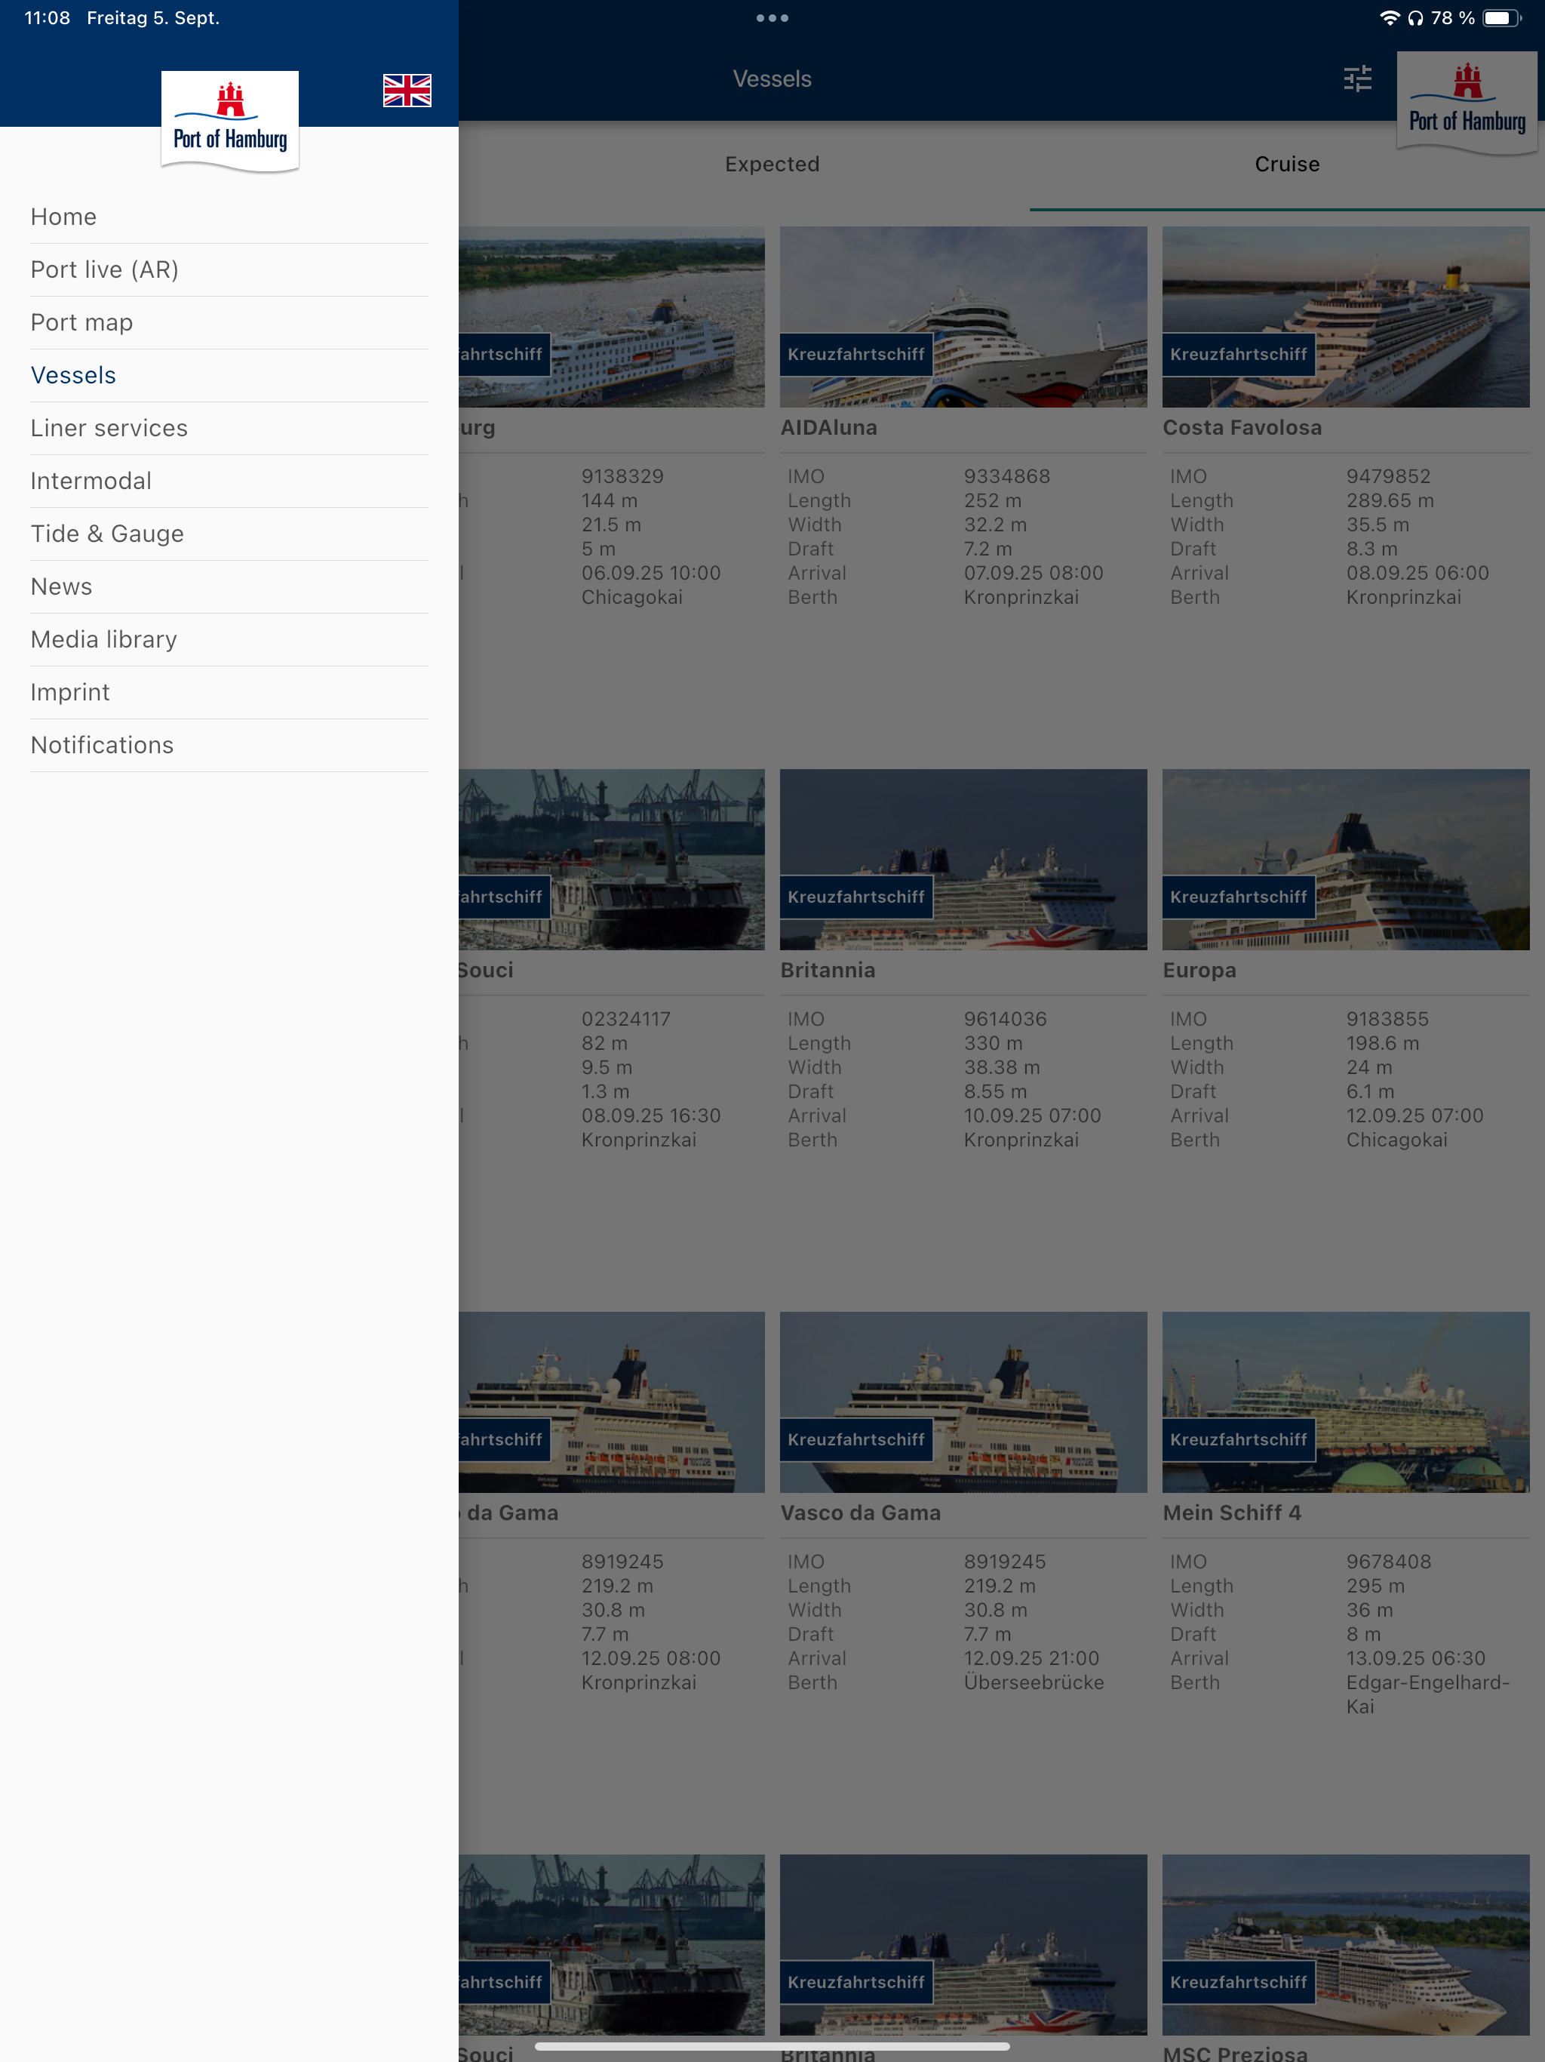Switch to the Expected tab

click(772, 164)
